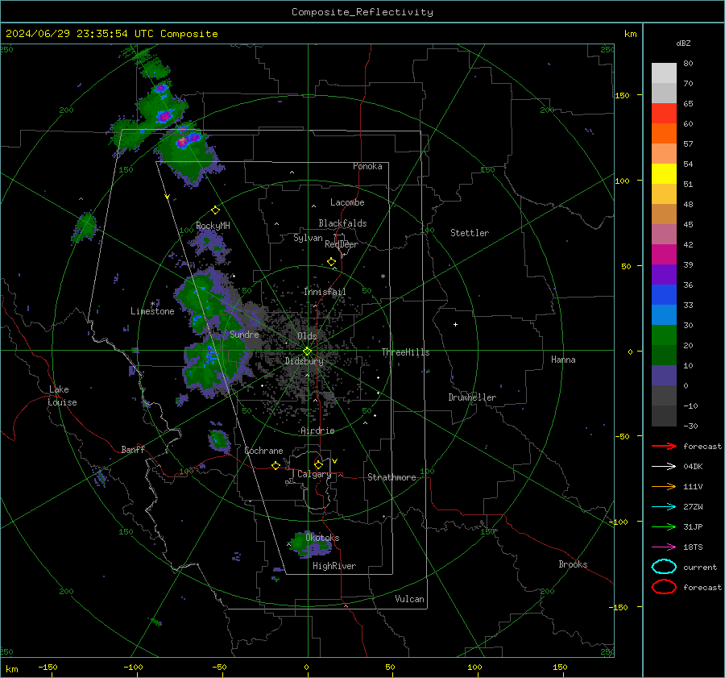
Task: Click the red forecast arrow legend icon
Action: click(x=664, y=446)
